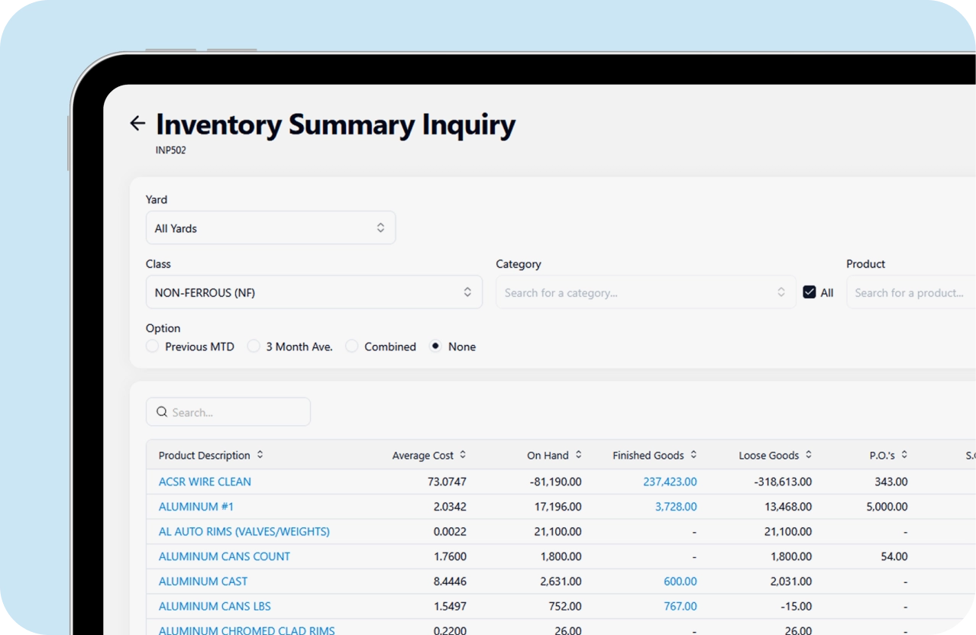Open the ALUMINUM CANS COUNT link
Screen dimensions: 976x635
point(225,556)
